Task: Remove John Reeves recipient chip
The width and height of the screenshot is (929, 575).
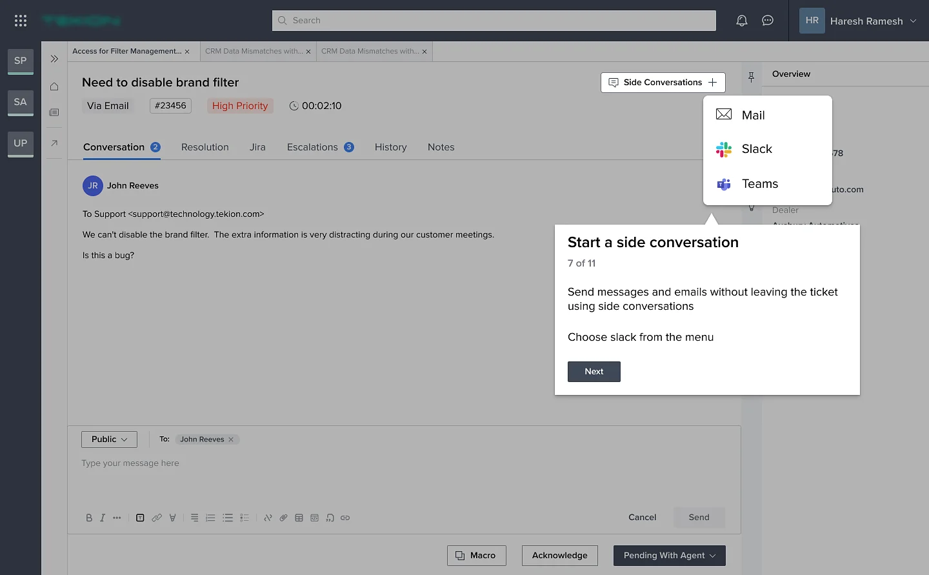Action: pos(231,439)
